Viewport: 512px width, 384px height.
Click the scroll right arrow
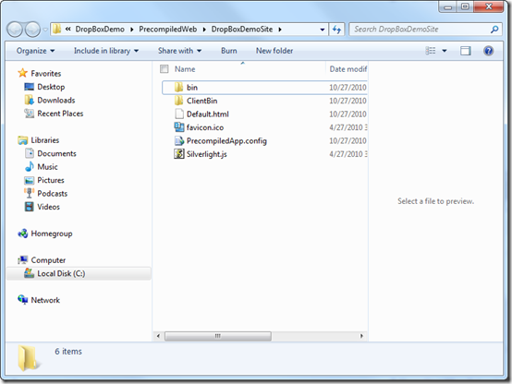361,336
